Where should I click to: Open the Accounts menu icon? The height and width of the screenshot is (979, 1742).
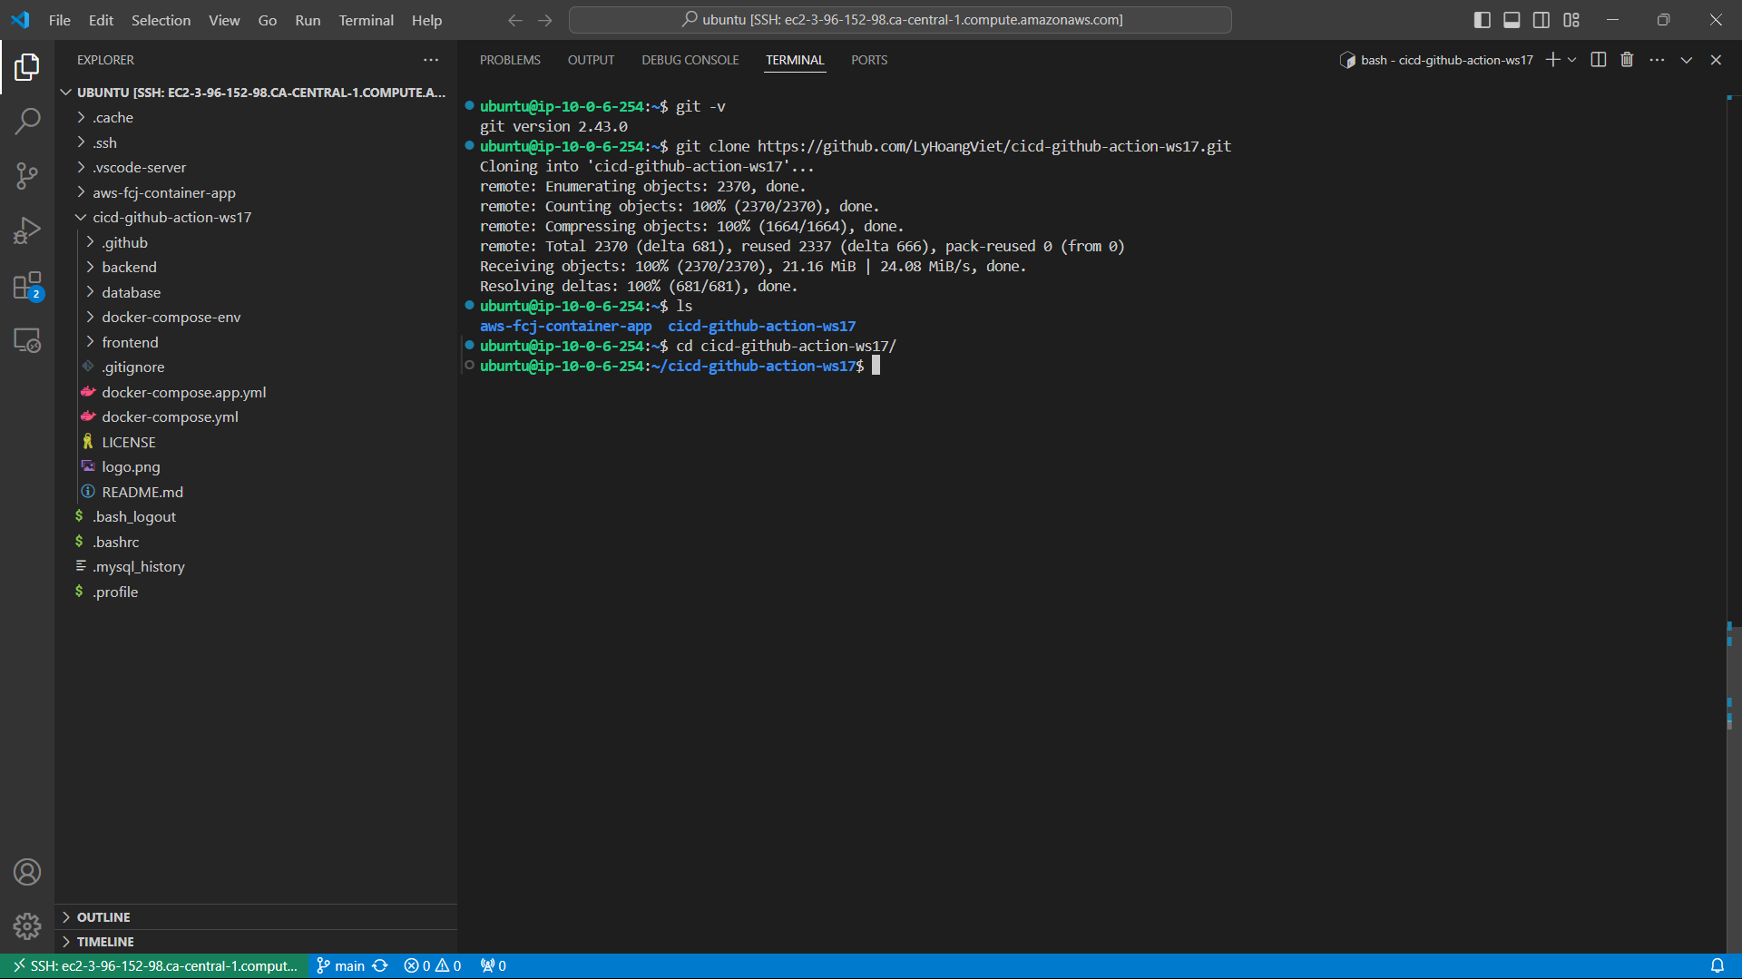point(27,872)
